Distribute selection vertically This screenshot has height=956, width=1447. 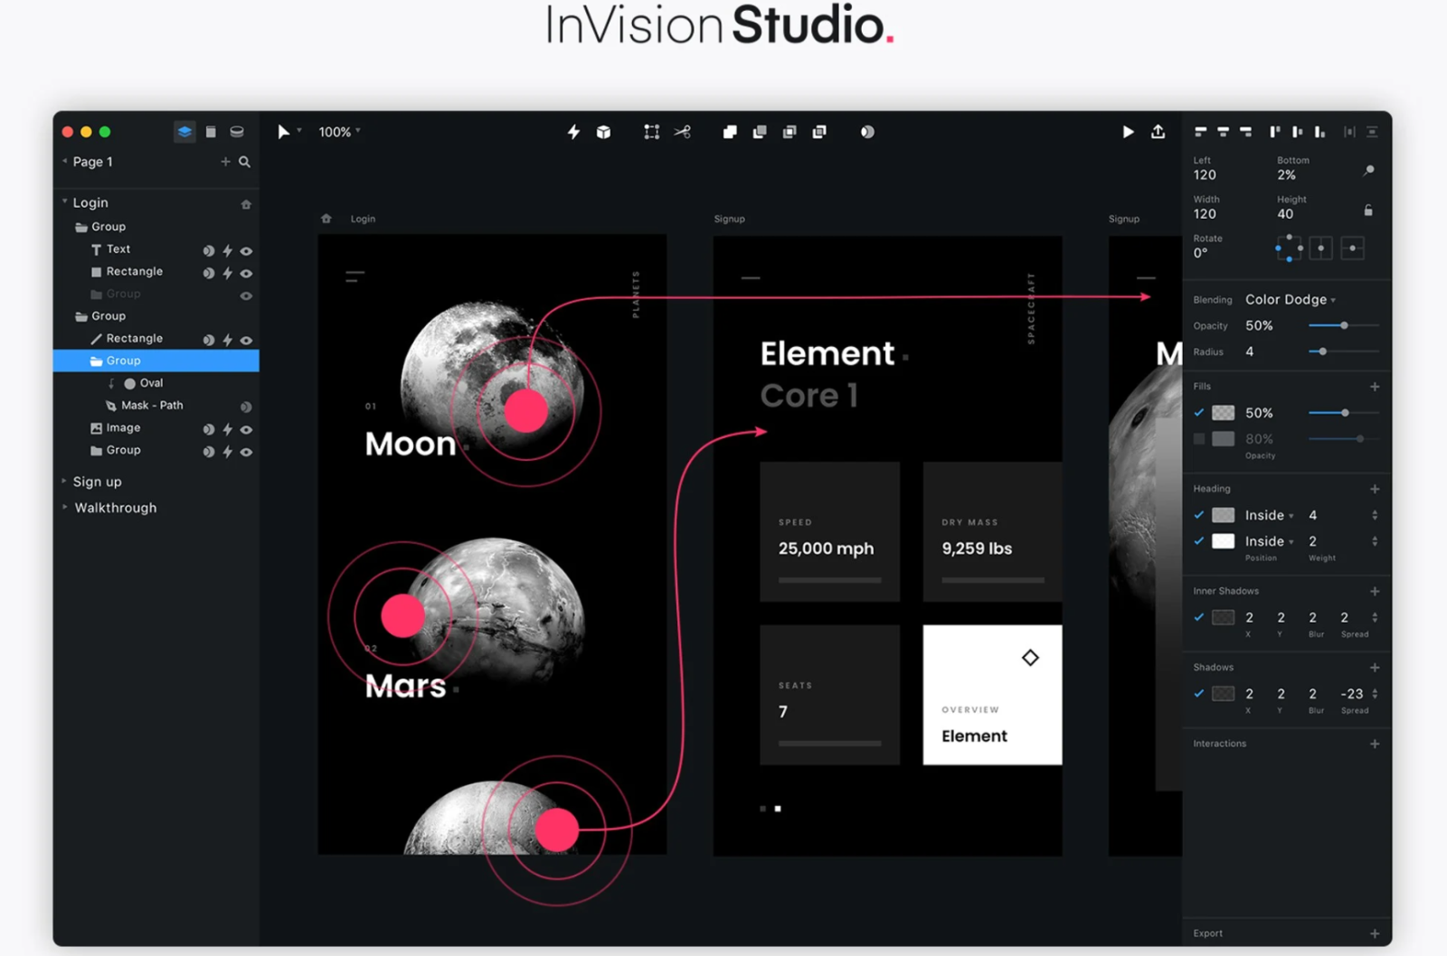(1372, 132)
